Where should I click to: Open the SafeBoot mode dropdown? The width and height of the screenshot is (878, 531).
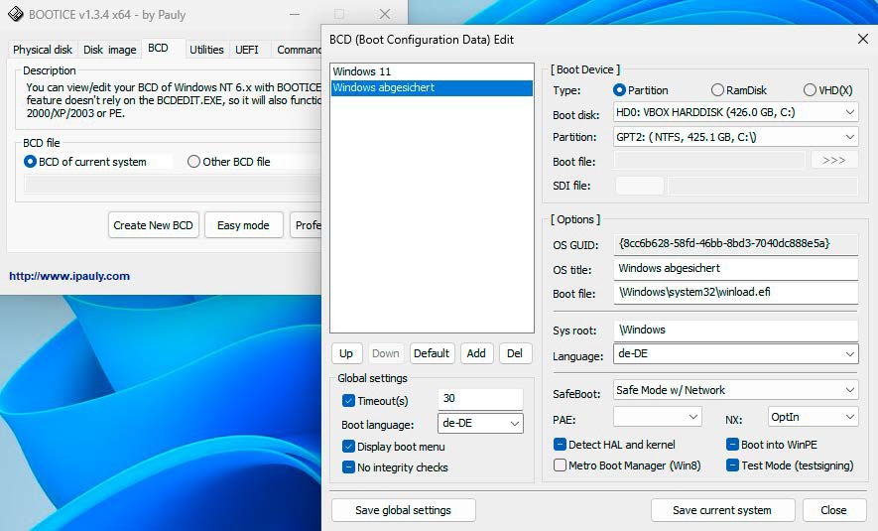tap(735, 390)
